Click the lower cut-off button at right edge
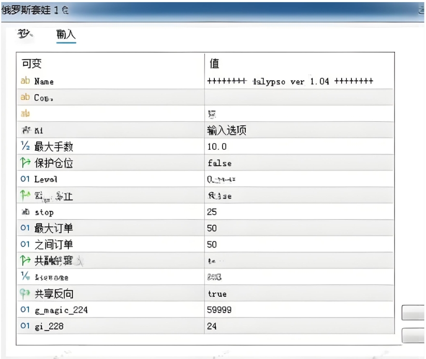 413,335
